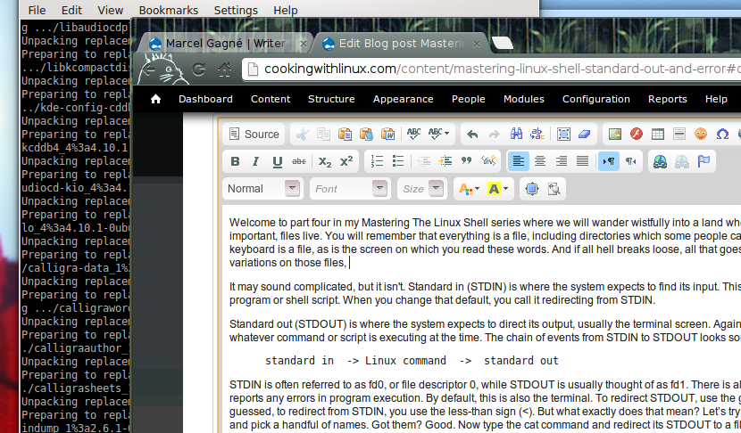Viewport: 741px width, 433px height.
Task: Select left-to-right text direction
Action: click(609, 161)
